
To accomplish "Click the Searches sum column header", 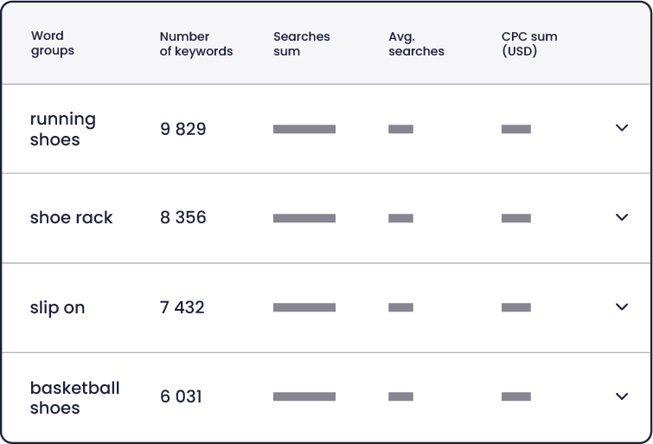I will tap(302, 44).
